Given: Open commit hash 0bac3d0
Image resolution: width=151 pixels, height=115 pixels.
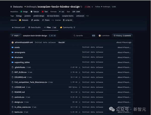Looking at the screenshot, I should tap(62, 42).
